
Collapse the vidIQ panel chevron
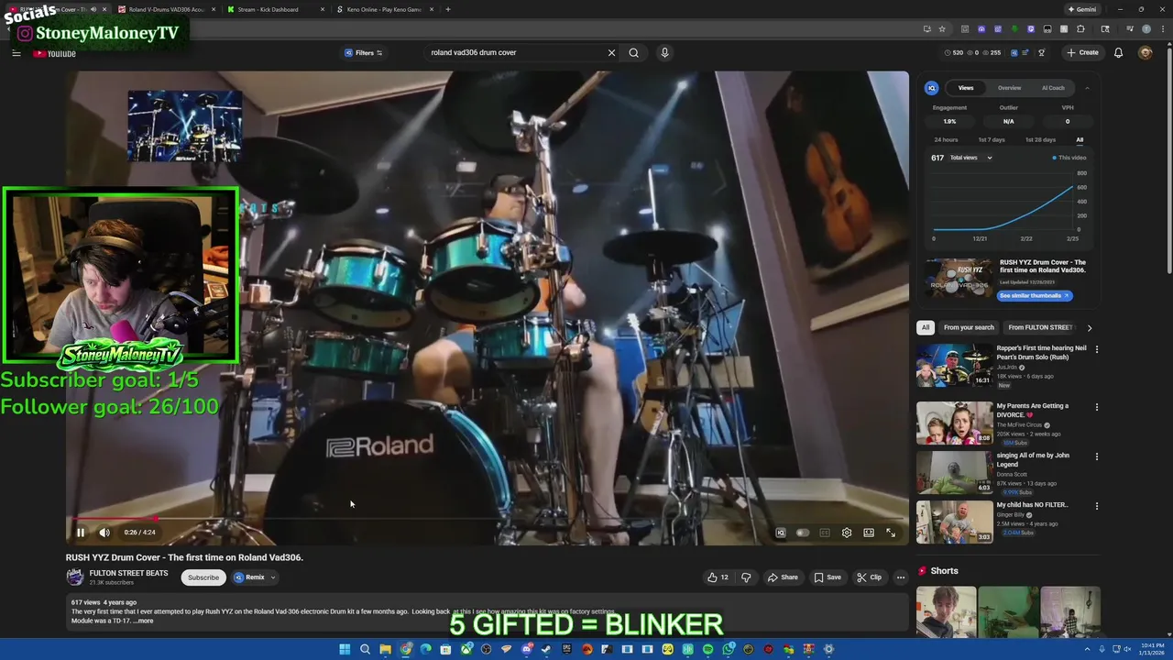1087,88
